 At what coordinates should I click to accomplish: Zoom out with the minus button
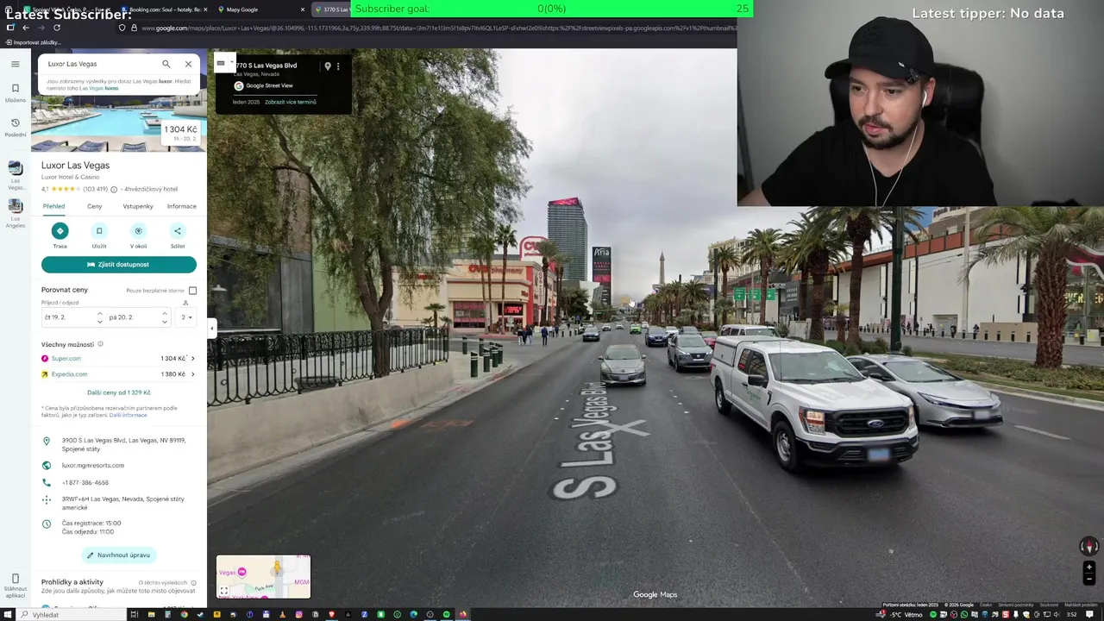[1089, 580]
